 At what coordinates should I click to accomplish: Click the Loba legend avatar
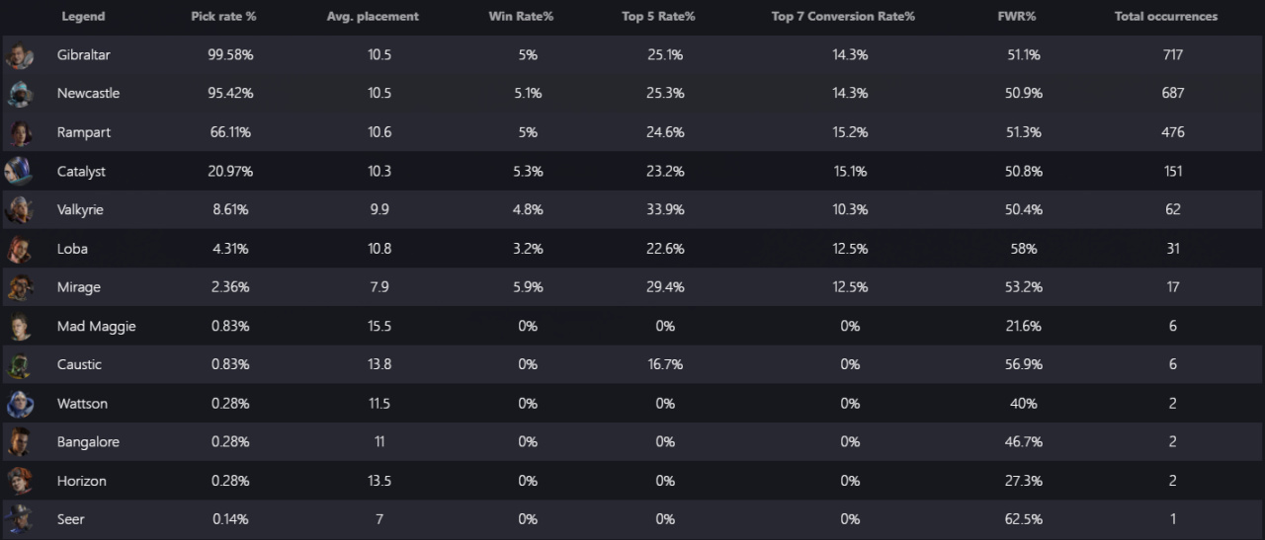coord(20,249)
